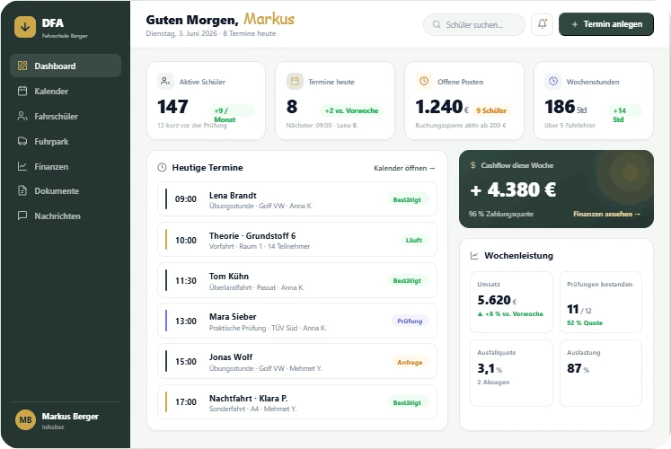Click the Kalender calendar icon
The height and width of the screenshot is (449, 671).
click(22, 91)
